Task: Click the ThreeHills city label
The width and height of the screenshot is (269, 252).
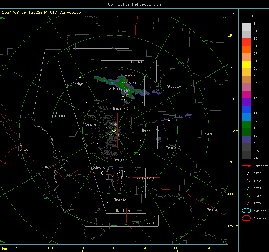Action: point(150,131)
